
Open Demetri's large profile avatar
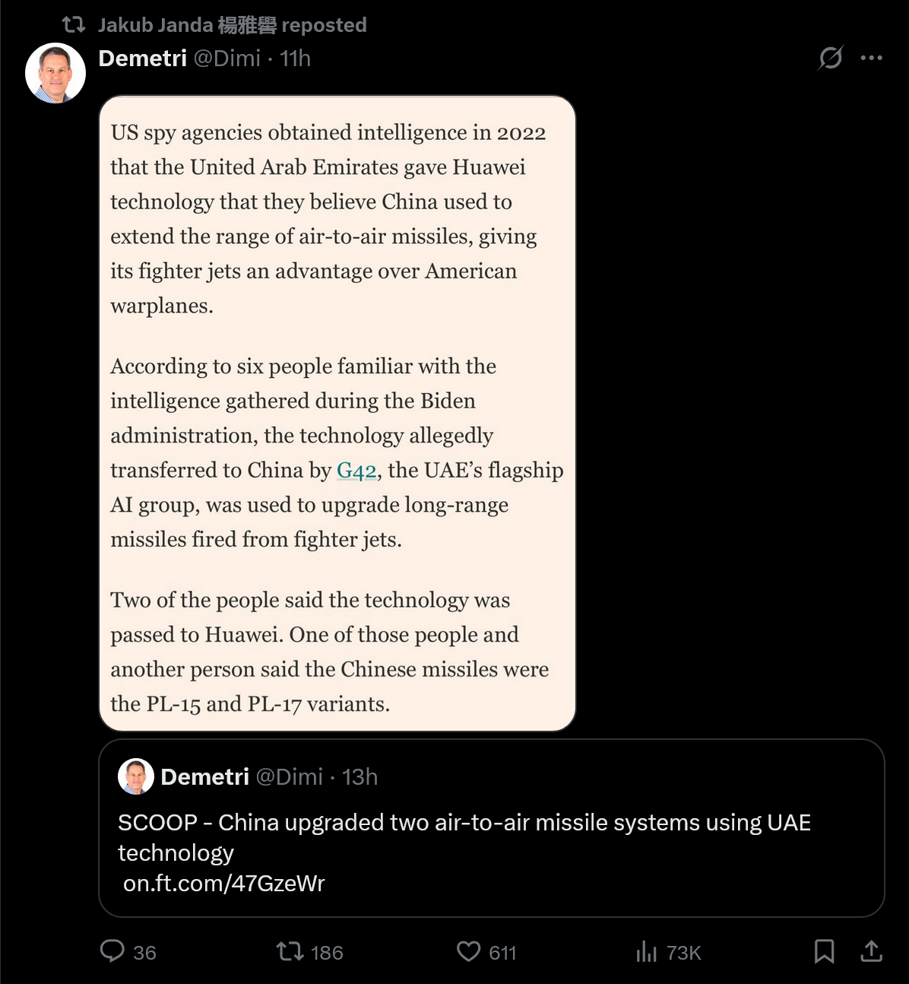click(x=55, y=73)
